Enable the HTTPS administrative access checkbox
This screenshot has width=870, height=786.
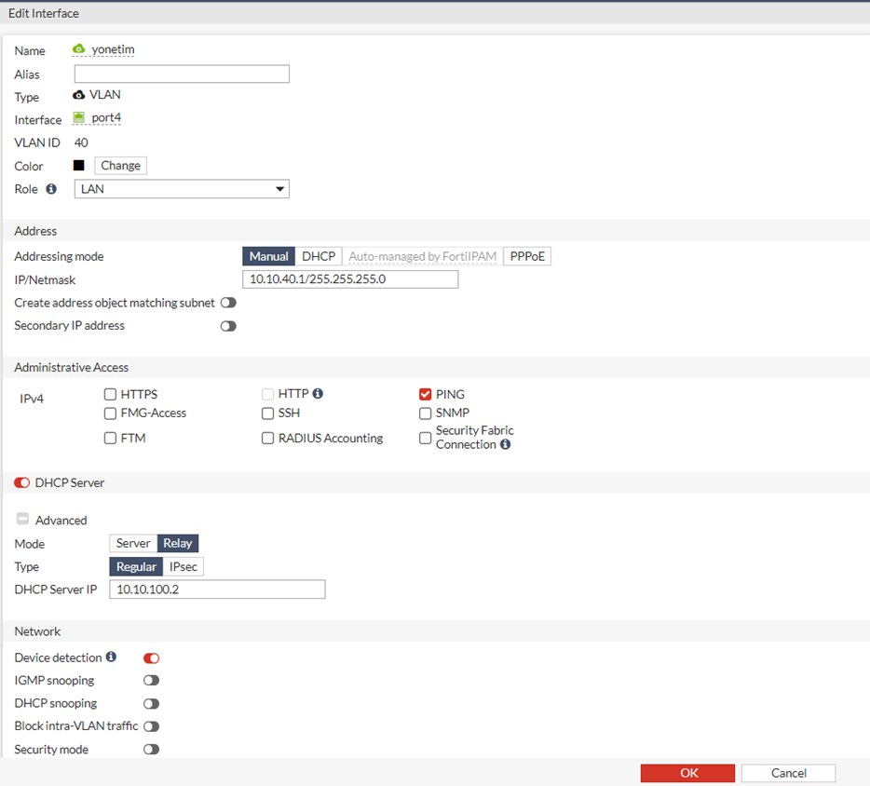coord(110,394)
